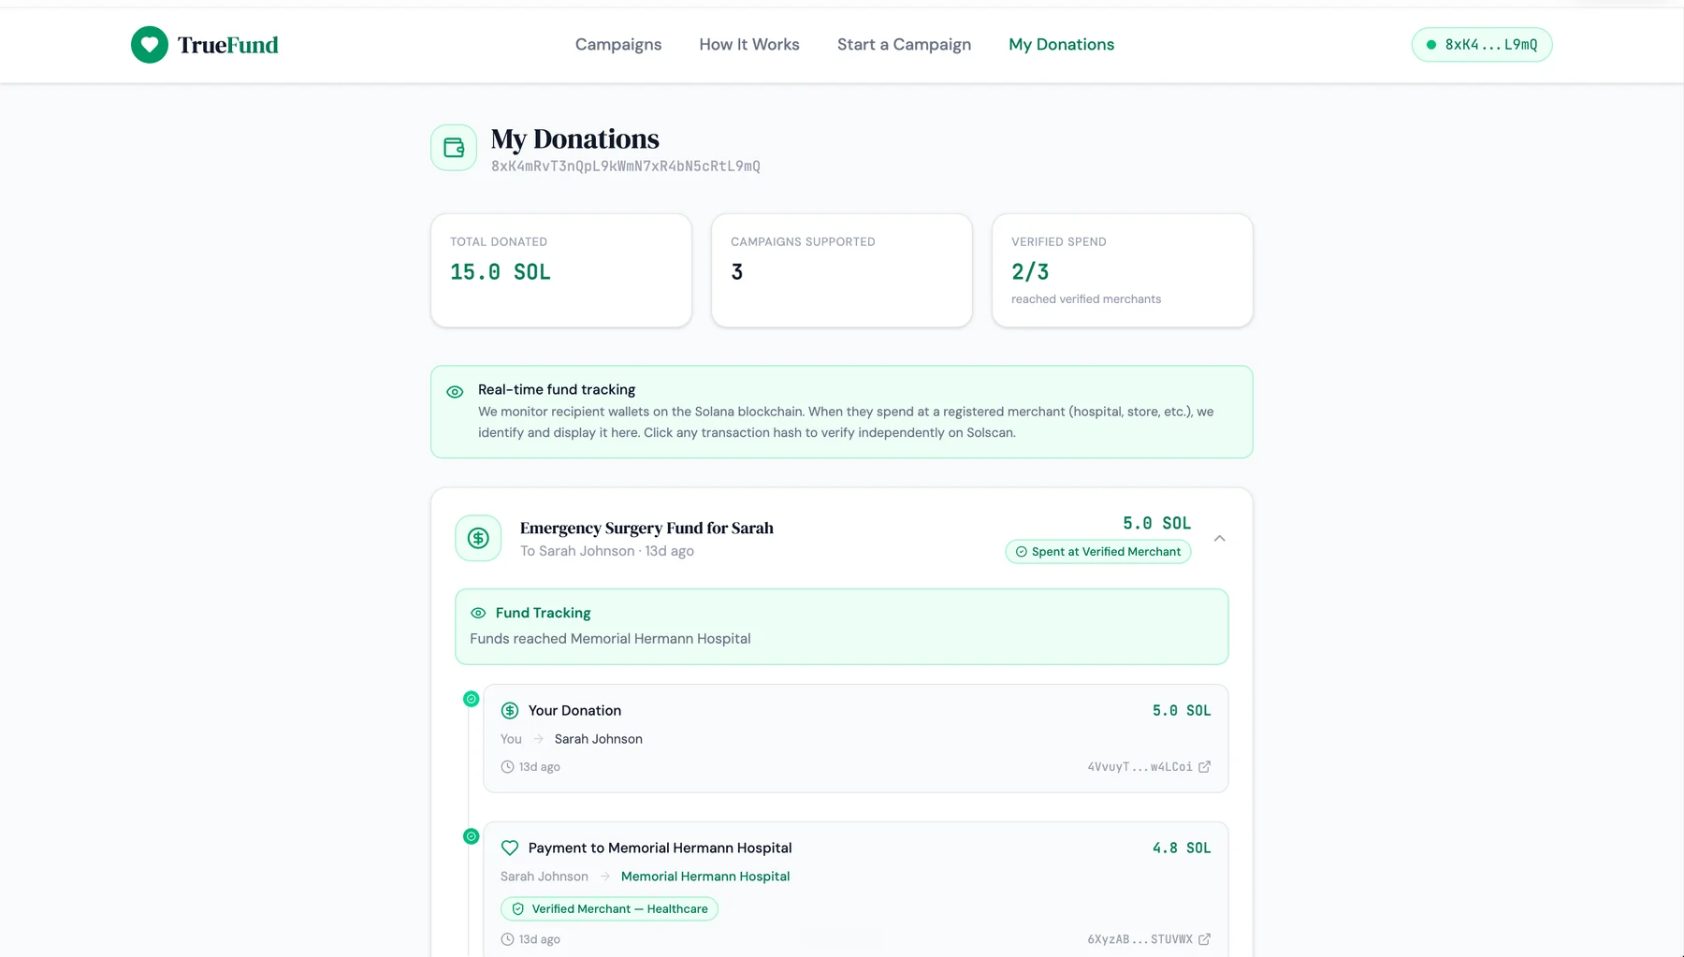Click the full wallet address under My Donations
The height and width of the screenshot is (957, 1684).
pyautogui.click(x=626, y=167)
